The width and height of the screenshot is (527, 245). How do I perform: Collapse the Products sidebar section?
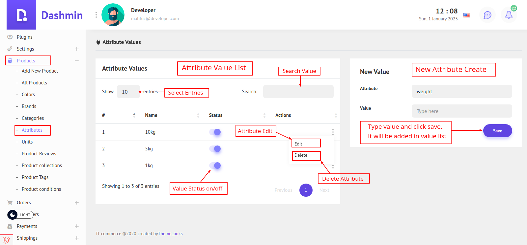point(76,61)
